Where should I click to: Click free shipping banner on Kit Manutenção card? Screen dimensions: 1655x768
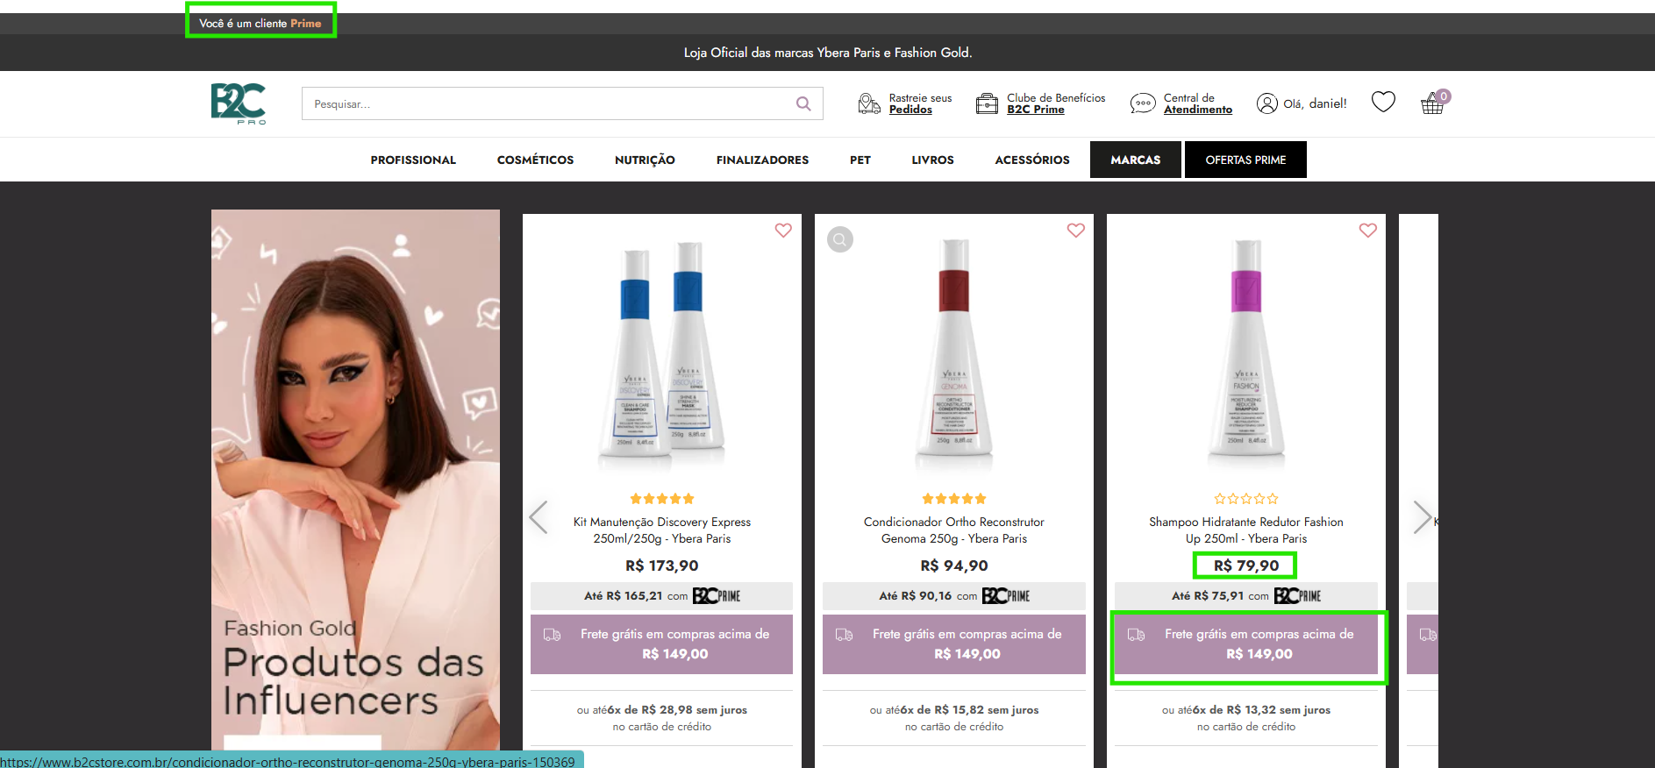point(662,644)
